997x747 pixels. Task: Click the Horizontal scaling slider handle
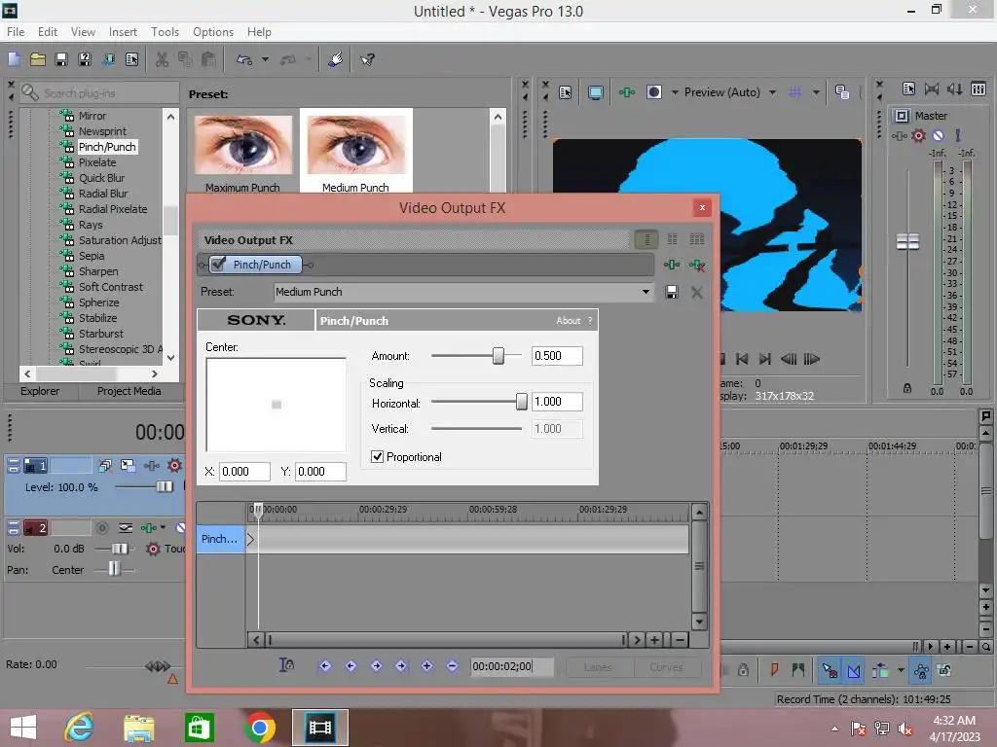[x=522, y=402]
